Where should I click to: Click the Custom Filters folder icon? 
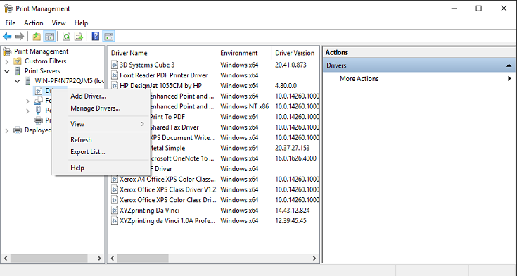18,61
